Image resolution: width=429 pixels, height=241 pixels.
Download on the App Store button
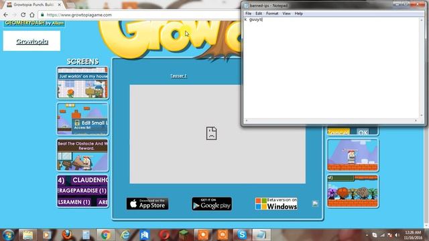click(147, 204)
